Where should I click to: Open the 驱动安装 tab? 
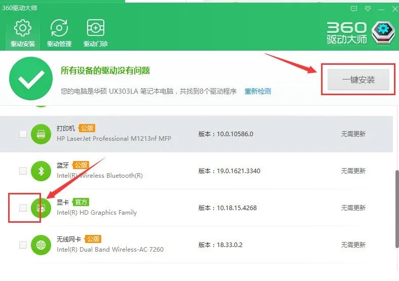point(23,33)
